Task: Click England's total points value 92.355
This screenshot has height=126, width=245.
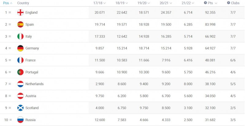Action: pyautogui.click(x=210, y=13)
